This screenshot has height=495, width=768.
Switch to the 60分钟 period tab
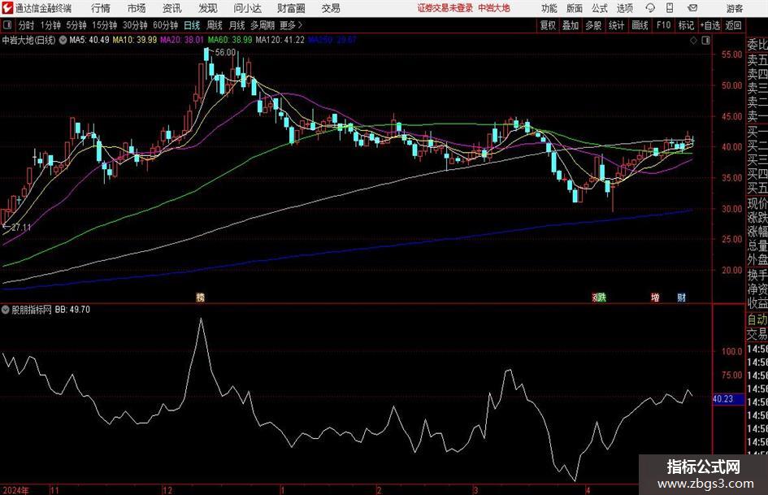coord(165,25)
